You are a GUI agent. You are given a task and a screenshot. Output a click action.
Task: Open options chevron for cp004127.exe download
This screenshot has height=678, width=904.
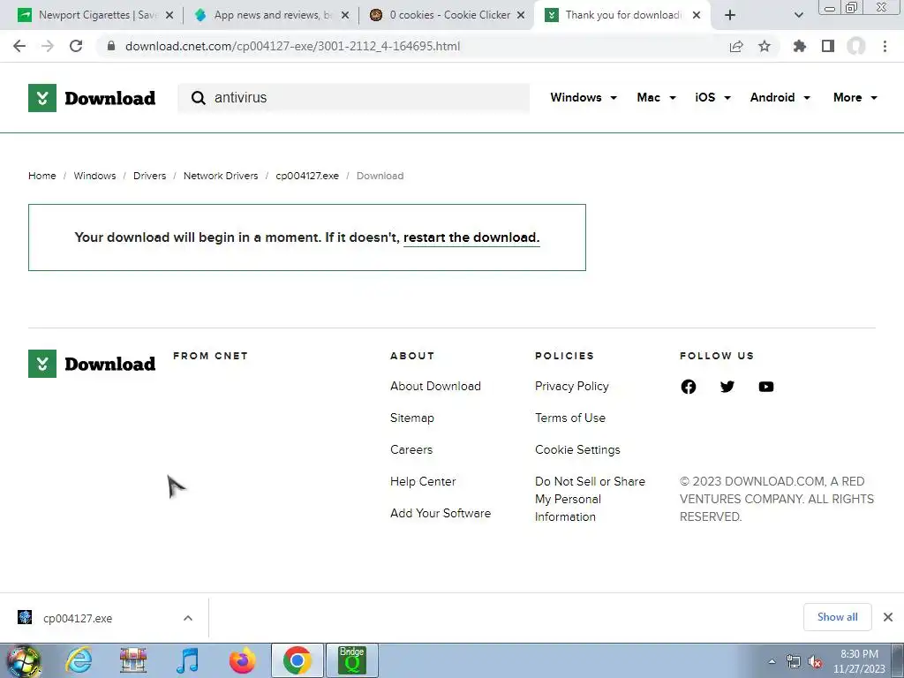[x=188, y=618]
